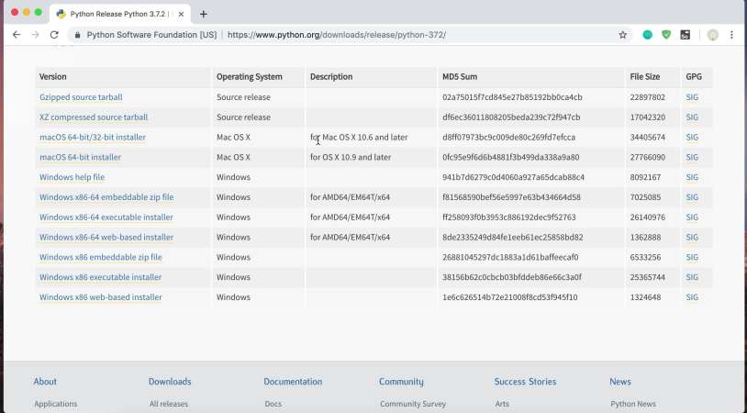Open the green circular extension icon
This screenshot has height=413, width=747.
pos(648,35)
